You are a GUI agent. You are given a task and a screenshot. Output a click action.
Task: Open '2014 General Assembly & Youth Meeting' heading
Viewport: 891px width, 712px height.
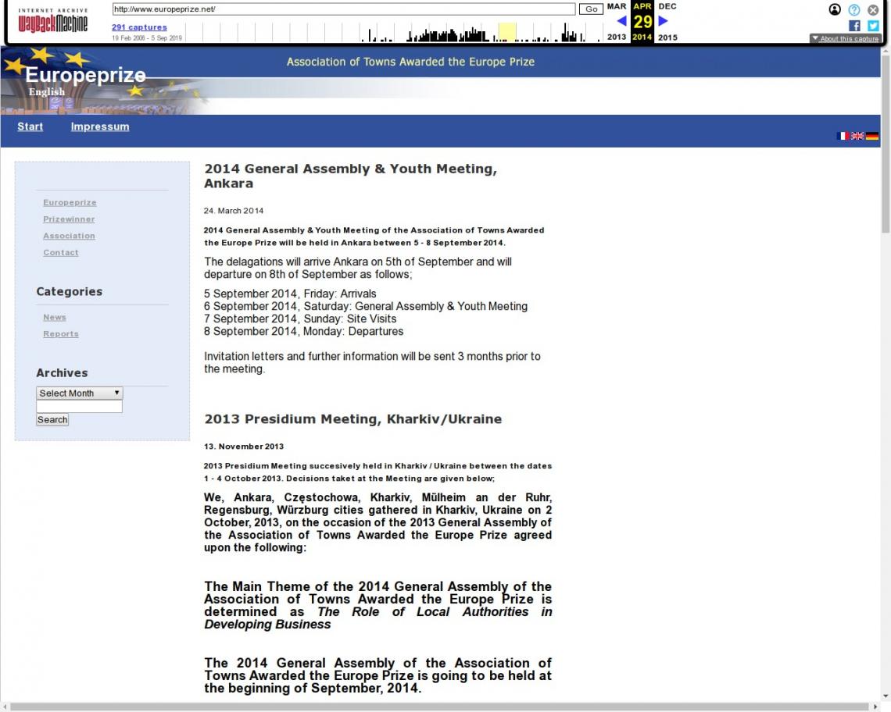[x=351, y=176]
